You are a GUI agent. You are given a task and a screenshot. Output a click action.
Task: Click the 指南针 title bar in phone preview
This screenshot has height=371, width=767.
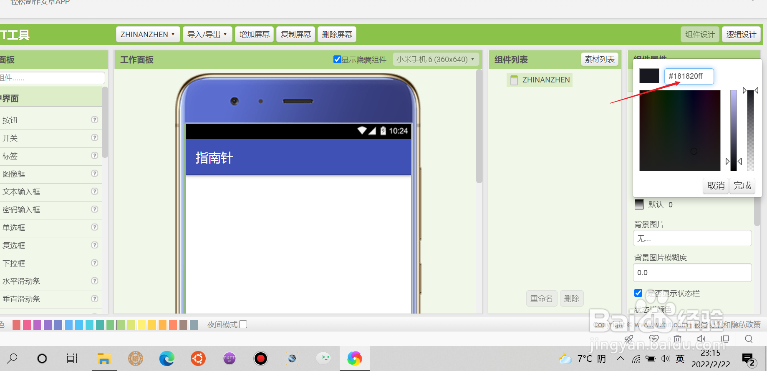coord(298,157)
